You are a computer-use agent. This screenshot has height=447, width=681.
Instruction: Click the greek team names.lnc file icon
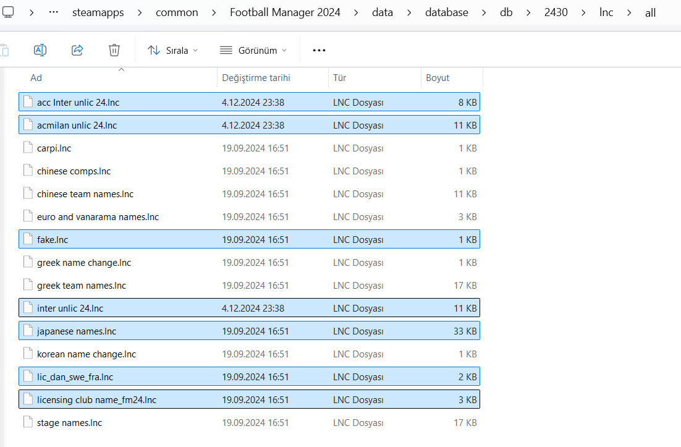(27, 286)
